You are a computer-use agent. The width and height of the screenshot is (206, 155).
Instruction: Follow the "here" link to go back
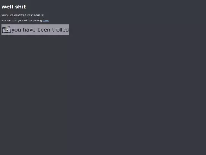(46, 21)
